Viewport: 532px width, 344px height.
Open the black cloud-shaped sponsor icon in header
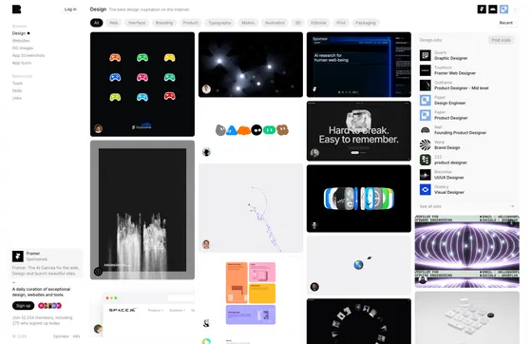pyautogui.click(x=493, y=10)
